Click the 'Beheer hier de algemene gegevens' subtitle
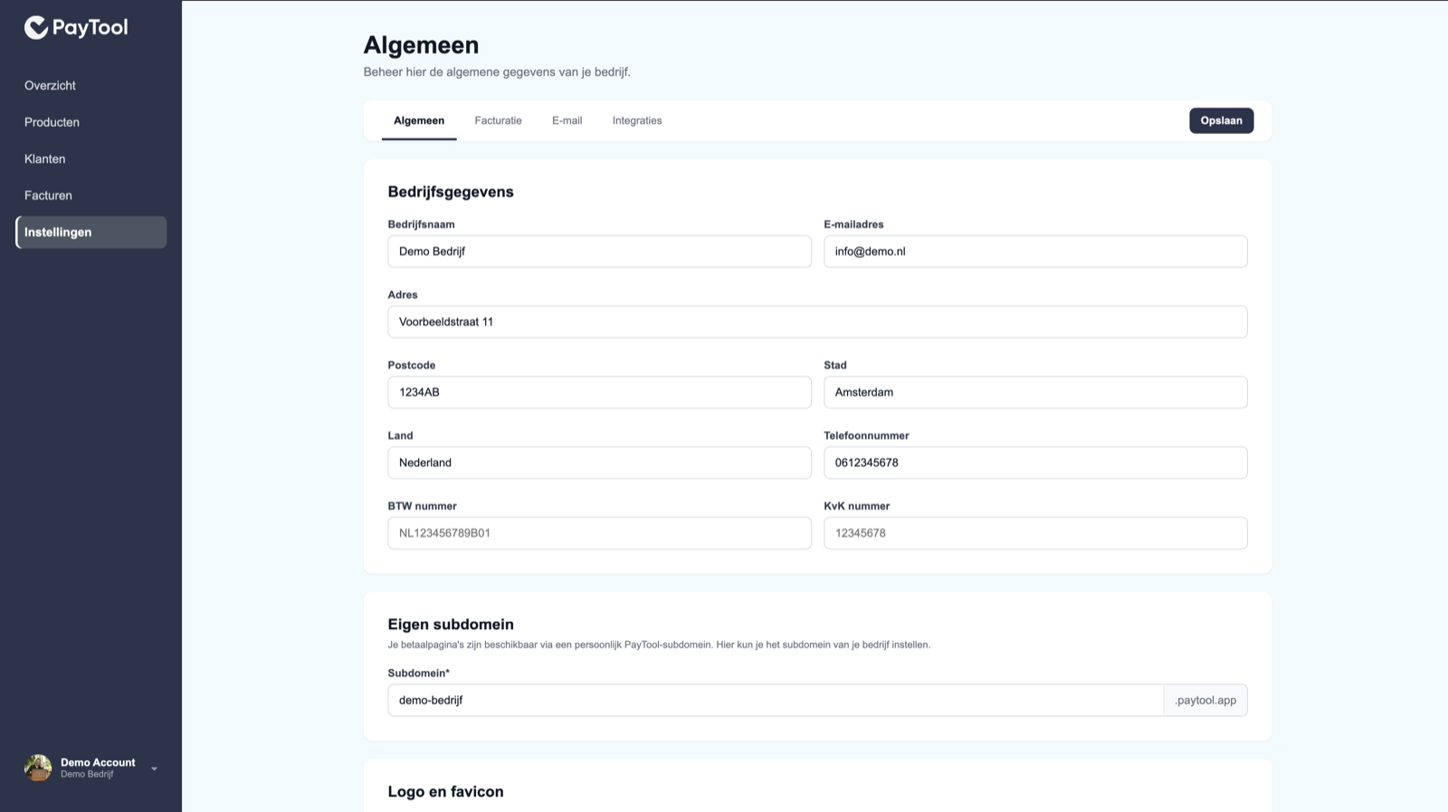The height and width of the screenshot is (812, 1448). (x=497, y=72)
